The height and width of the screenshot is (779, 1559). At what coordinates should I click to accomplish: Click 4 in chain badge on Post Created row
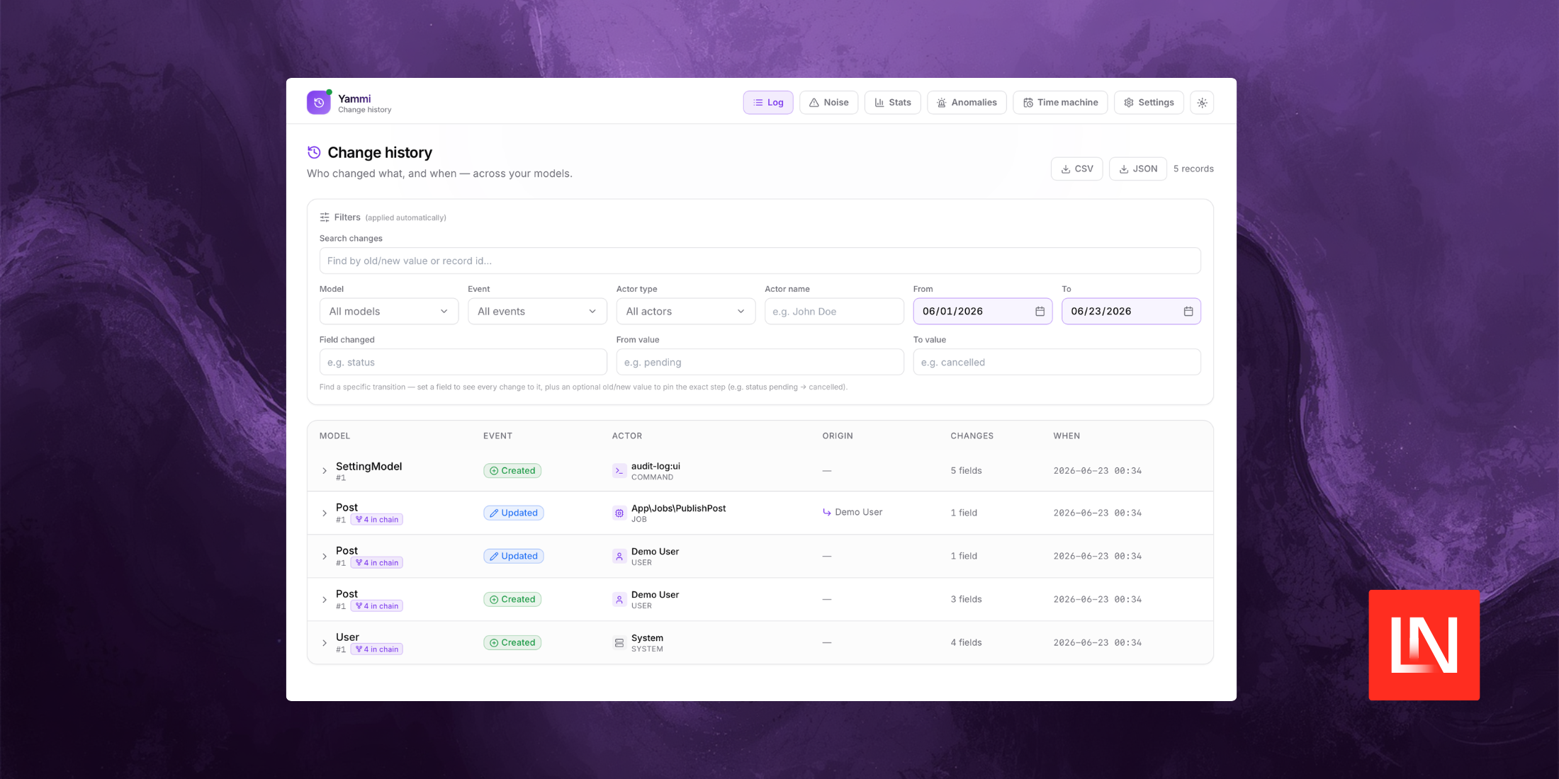(376, 605)
